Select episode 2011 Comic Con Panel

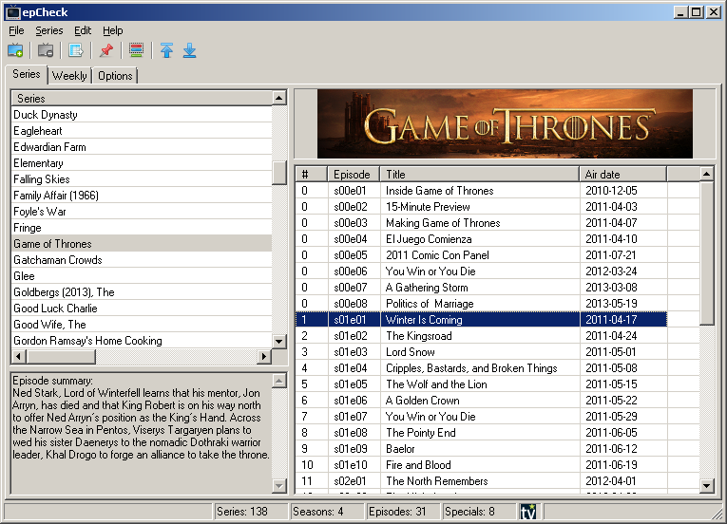click(481, 255)
